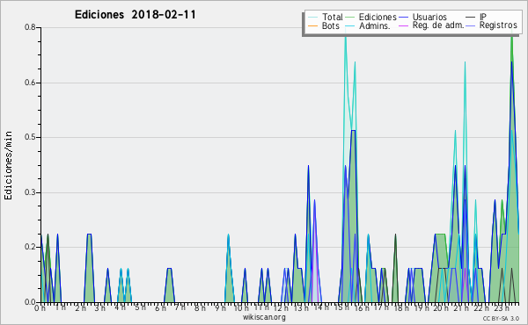Viewport: 528px width, 325px height.
Task: Click the IP legend entry
Action: pyautogui.click(x=476, y=17)
